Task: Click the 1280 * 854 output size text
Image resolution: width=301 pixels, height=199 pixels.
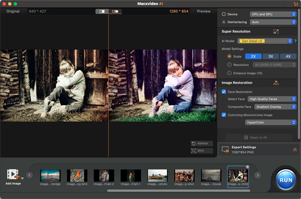Action: [179, 11]
